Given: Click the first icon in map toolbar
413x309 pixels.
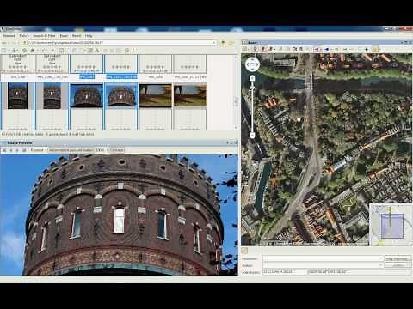Looking at the screenshot, I should [245, 50].
